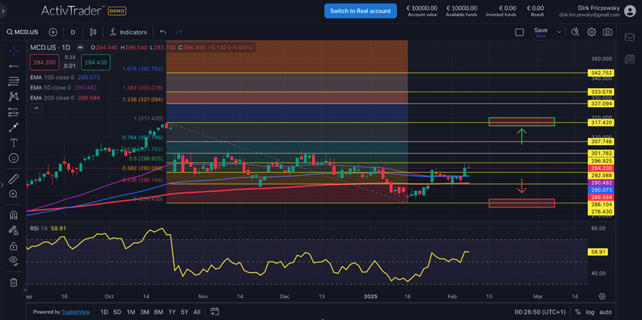Viewport: 642px width, 320px height.
Task: Open the Indicators menu
Action: point(128,32)
